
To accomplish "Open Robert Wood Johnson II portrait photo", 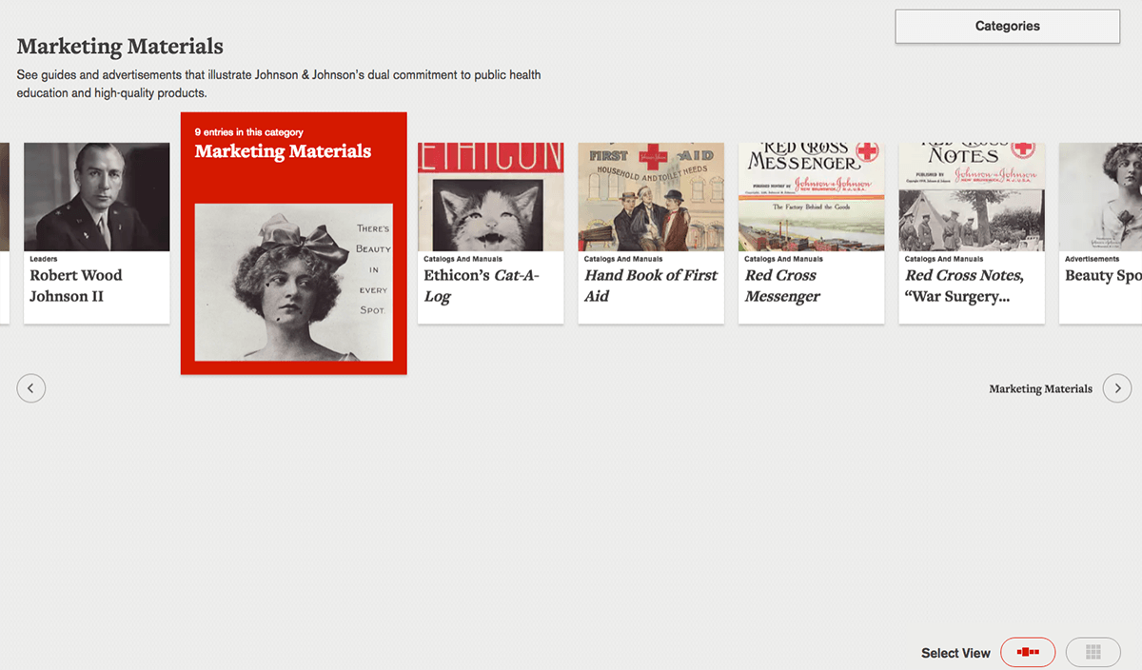I will (97, 197).
